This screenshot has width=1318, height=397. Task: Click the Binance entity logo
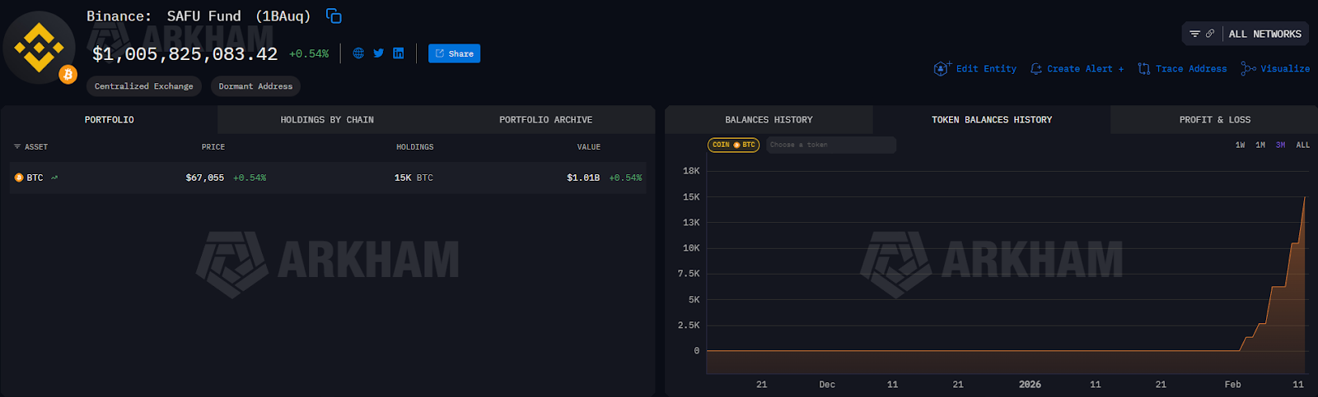tap(39, 48)
